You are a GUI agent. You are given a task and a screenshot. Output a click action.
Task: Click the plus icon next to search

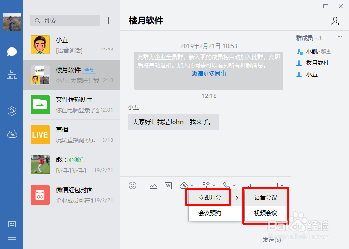tap(108, 21)
